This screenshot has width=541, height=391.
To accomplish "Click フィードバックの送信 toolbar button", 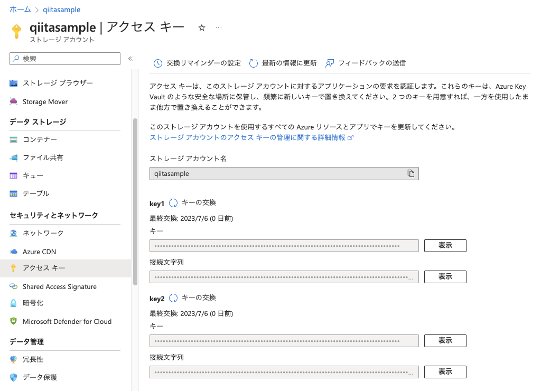I will point(366,63).
